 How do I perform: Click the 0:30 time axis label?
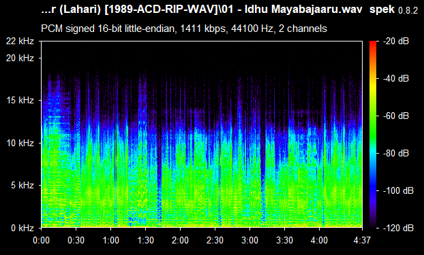[76, 240]
